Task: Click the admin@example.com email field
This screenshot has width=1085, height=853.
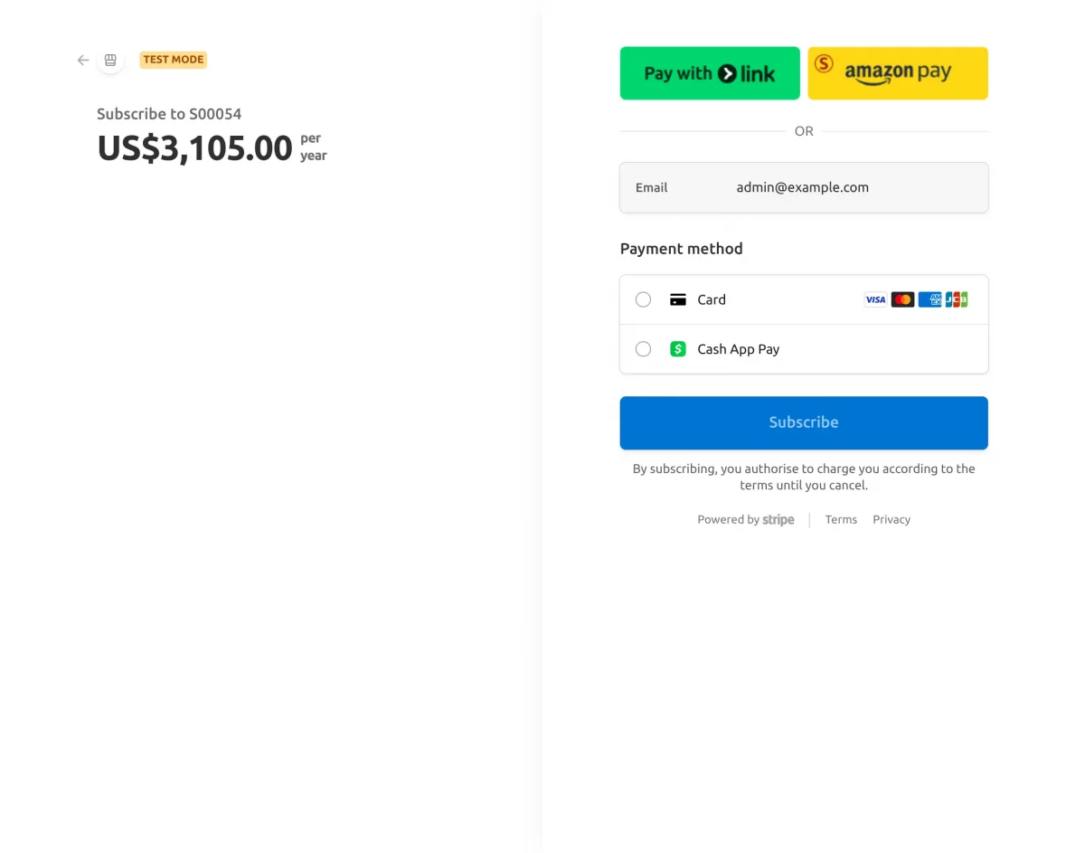Action: [x=802, y=187]
